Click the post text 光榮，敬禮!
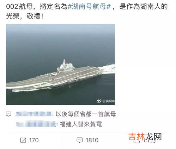 pyautogui.click(x=25, y=16)
